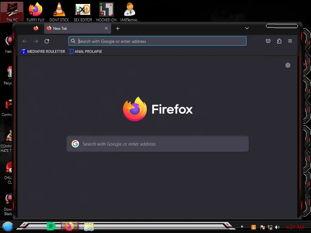Select the Recycle Bin desktop icon

pyautogui.click(x=8, y=76)
